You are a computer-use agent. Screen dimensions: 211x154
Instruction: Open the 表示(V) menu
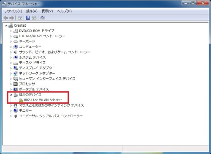tap(47, 11)
